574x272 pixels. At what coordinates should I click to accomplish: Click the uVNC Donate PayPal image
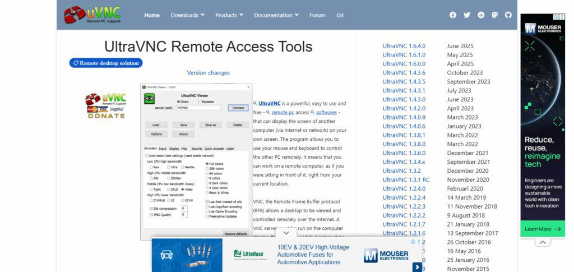106,105
